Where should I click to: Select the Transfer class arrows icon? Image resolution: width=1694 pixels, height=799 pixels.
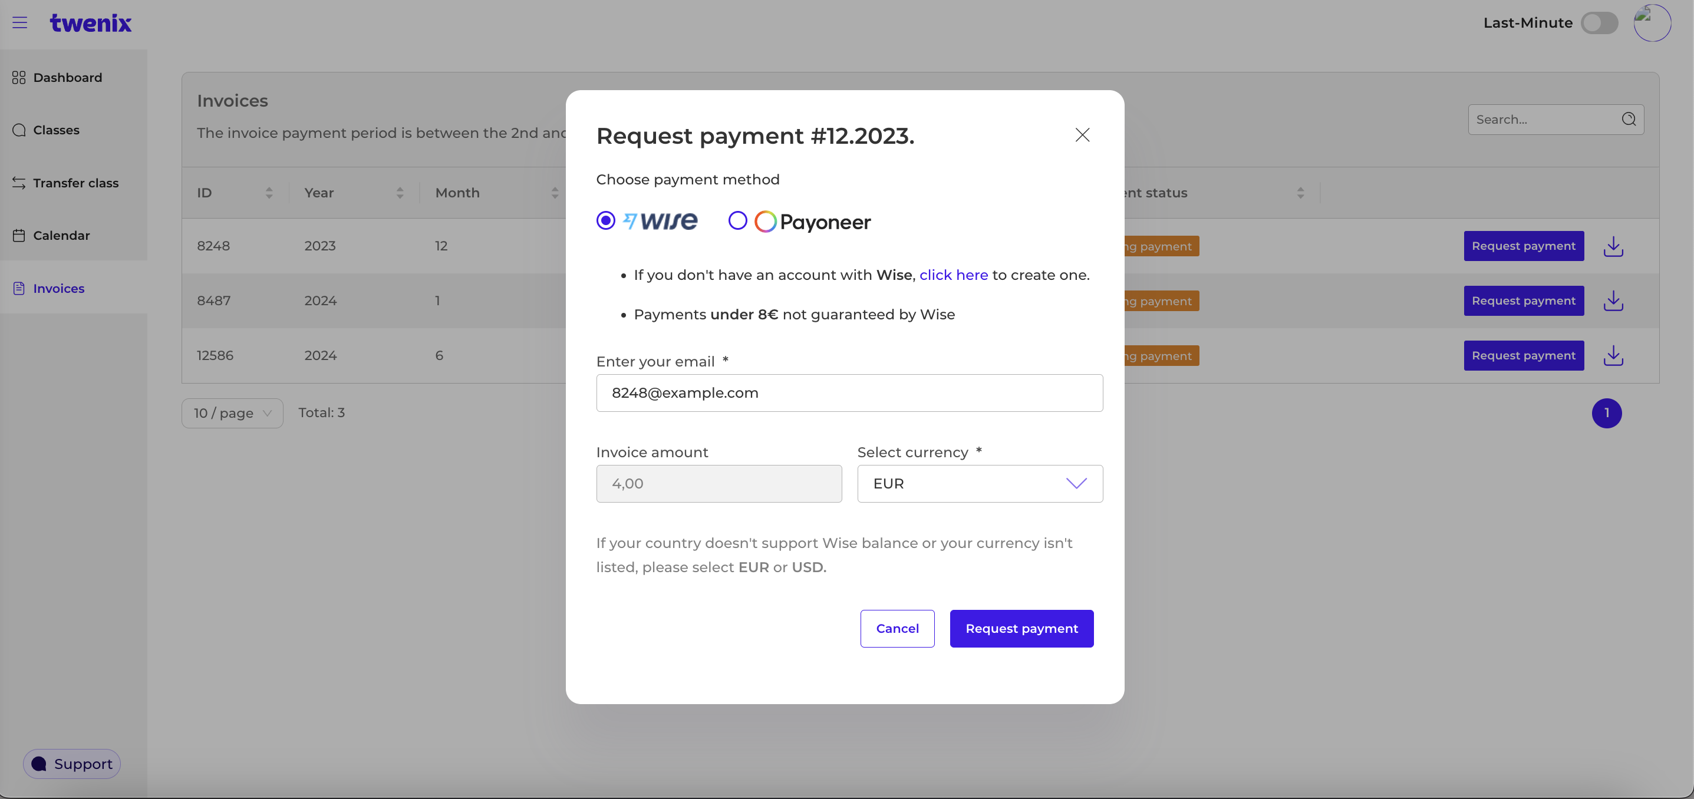[18, 183]
